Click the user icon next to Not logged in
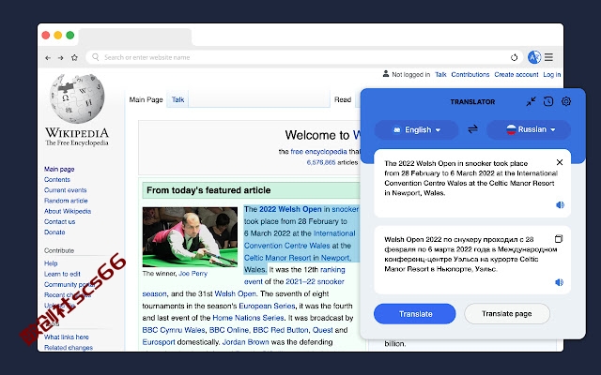 (x=386, y=74)
